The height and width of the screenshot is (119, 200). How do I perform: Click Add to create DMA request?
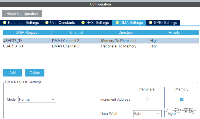(12, 73)
